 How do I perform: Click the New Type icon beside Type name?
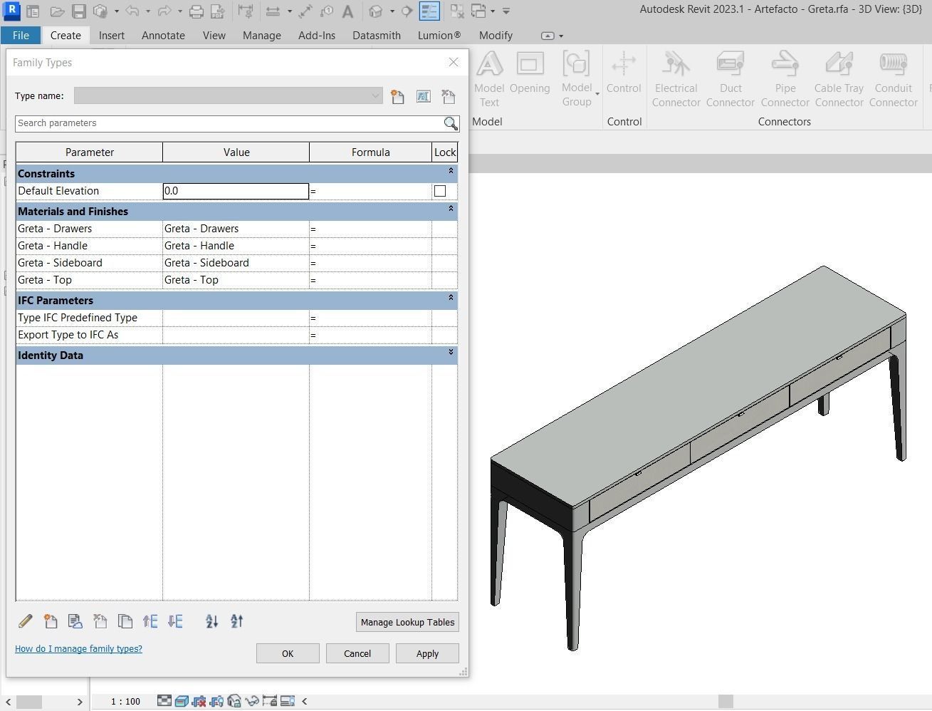pos(397,96)
